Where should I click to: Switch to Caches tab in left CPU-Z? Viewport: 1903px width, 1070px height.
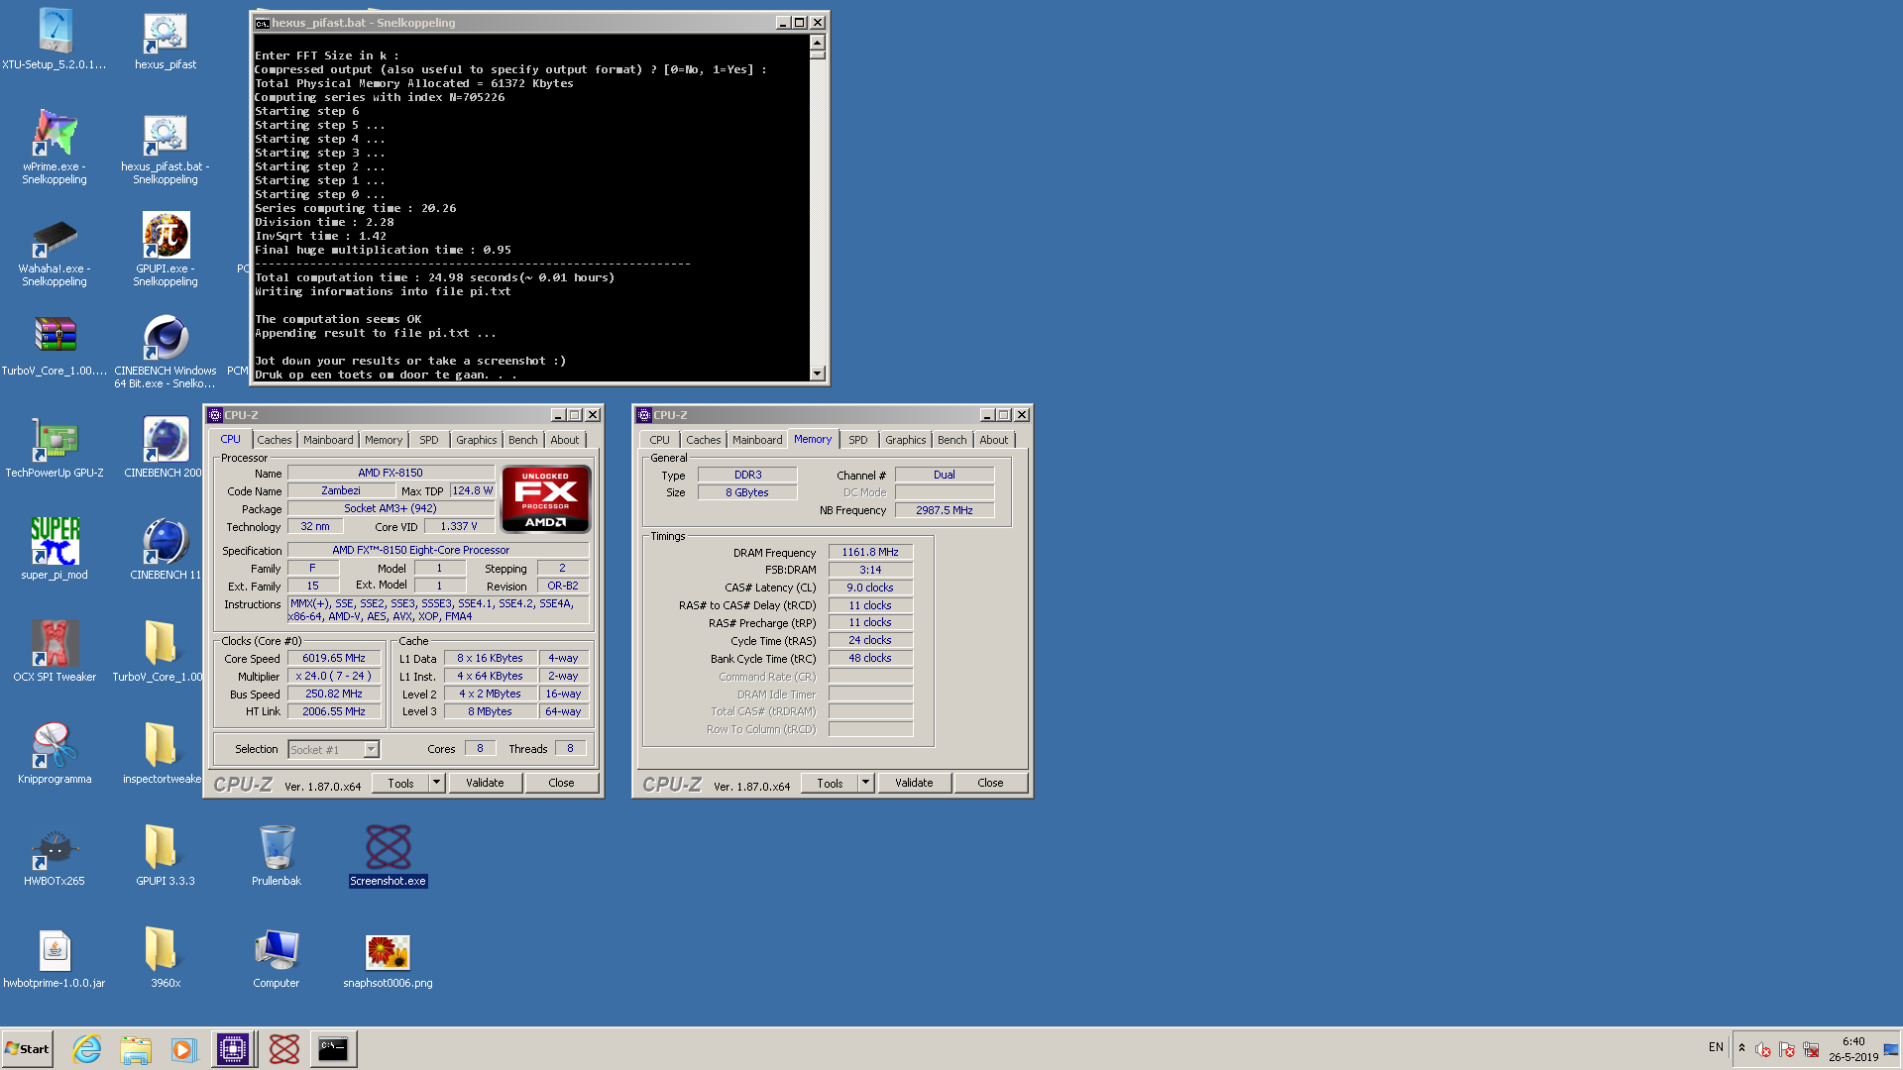275,440
